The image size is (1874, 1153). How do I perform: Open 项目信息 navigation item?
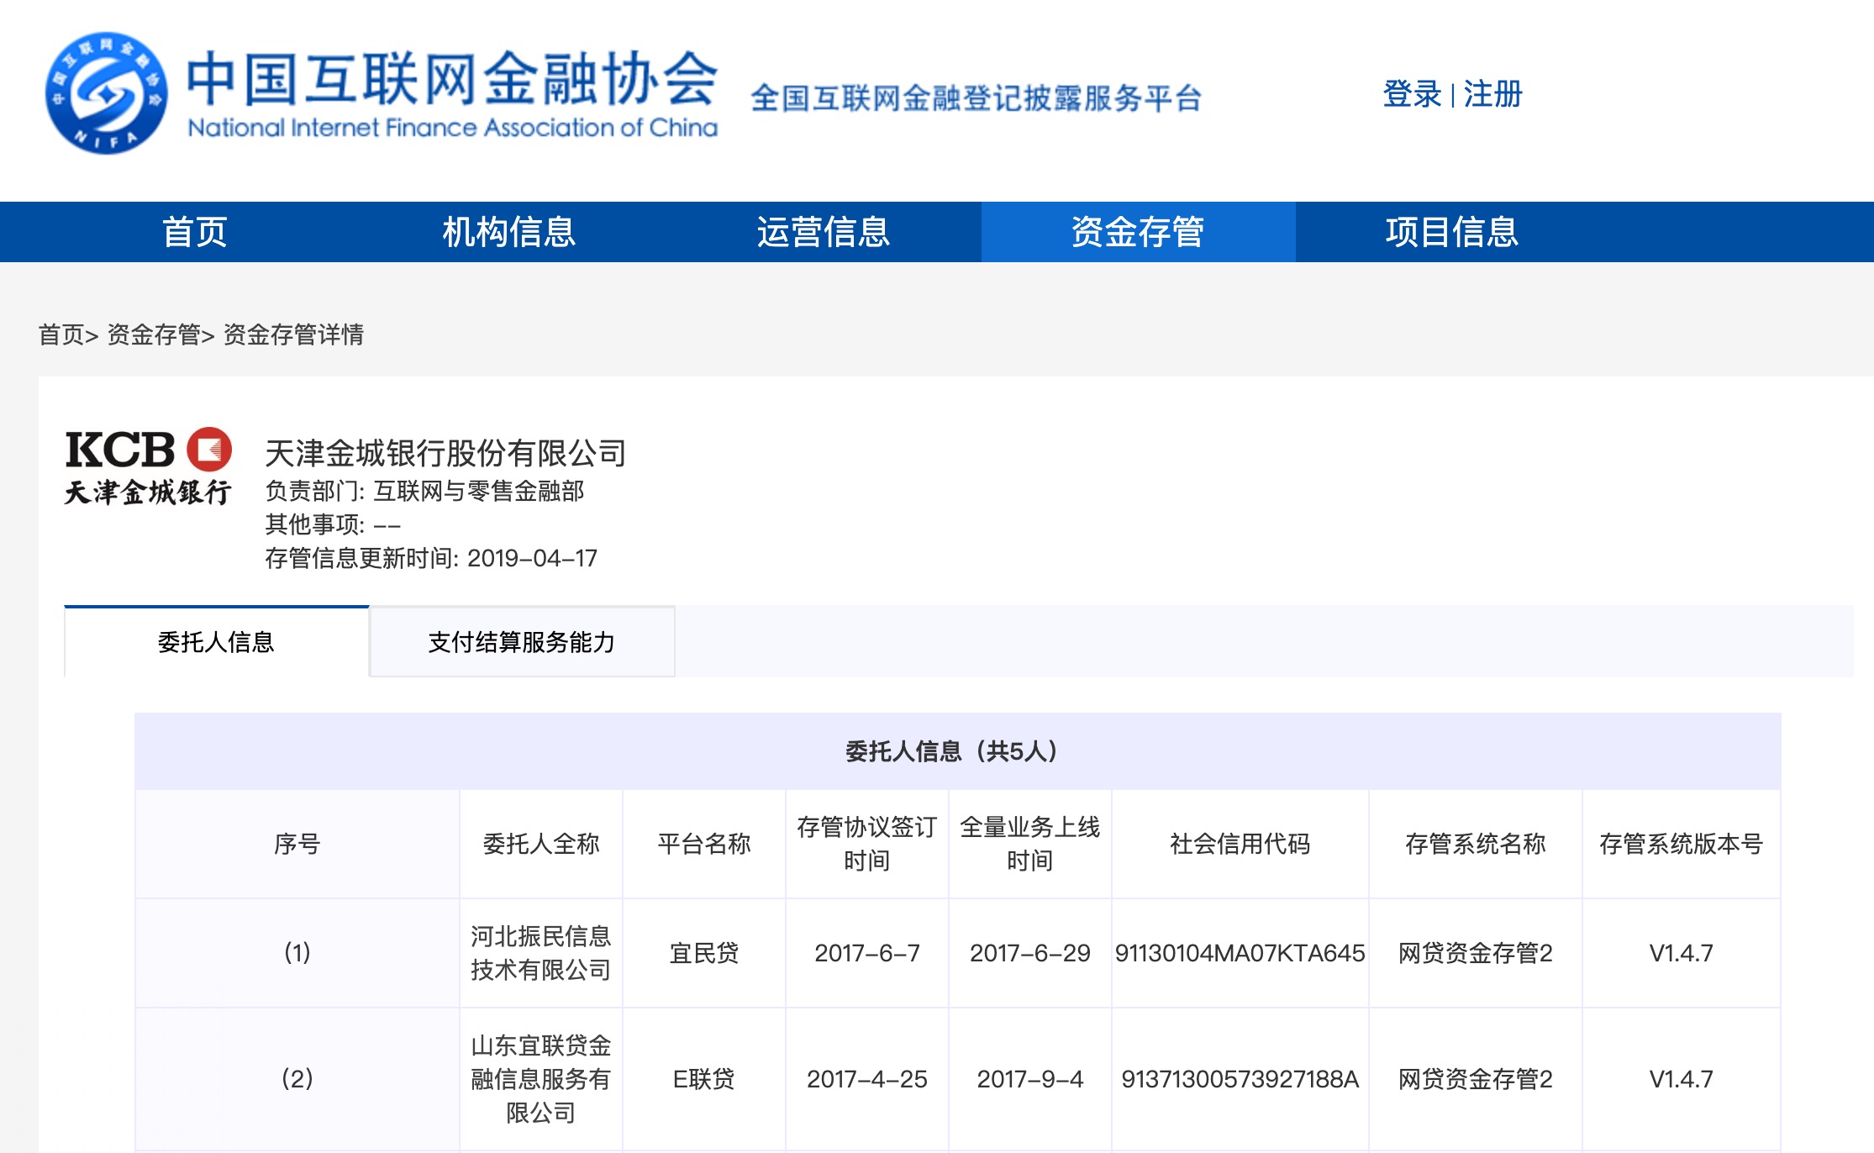pos(1451,232)
